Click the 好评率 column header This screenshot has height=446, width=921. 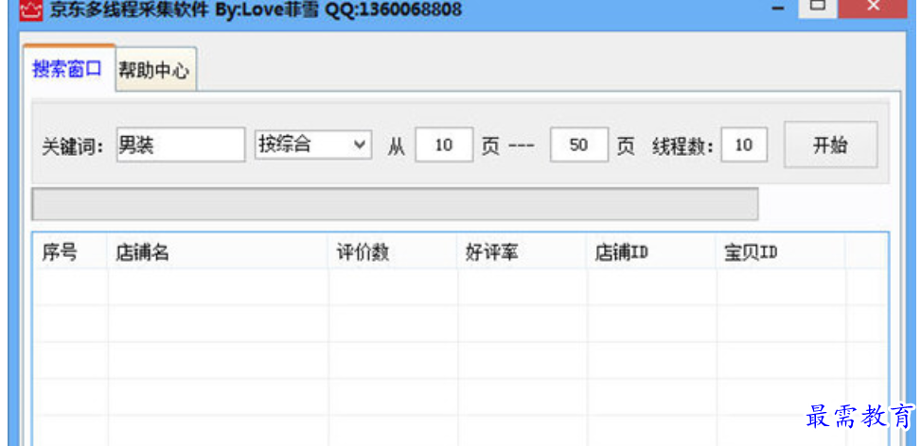coord(522,251)
